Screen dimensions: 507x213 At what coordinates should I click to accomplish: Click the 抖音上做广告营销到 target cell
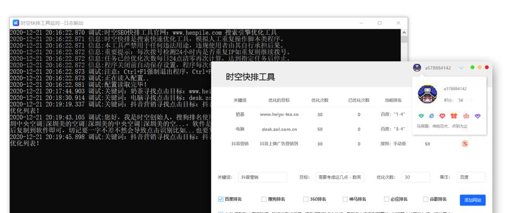[279, 143]
